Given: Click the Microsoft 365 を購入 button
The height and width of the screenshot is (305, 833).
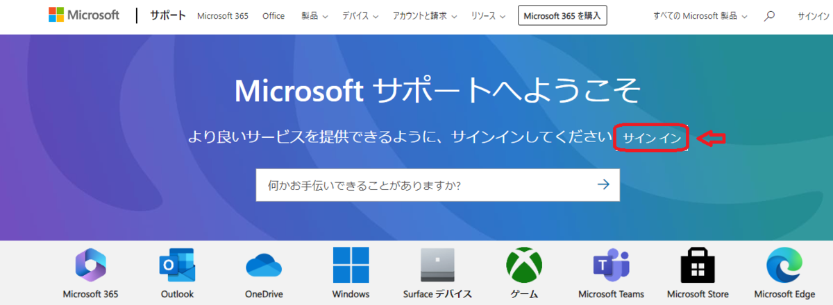Looking at the screenshot, I should [562, 15].
